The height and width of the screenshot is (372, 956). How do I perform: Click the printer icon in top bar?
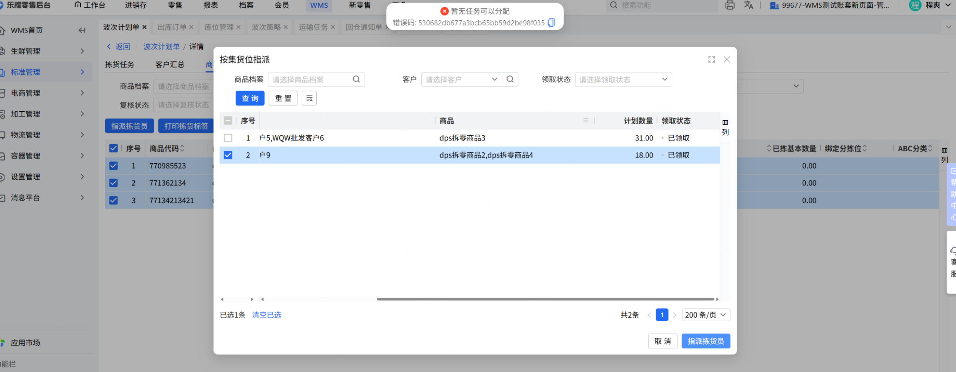[730, 5]
